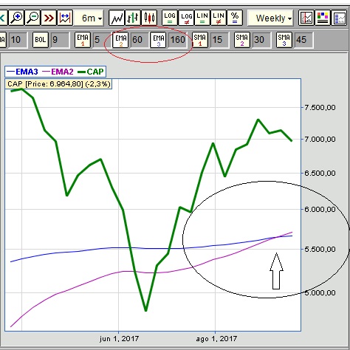Click the fit-width chart range icon
This screenshot has height=350, width=350.
coord(65,18)
